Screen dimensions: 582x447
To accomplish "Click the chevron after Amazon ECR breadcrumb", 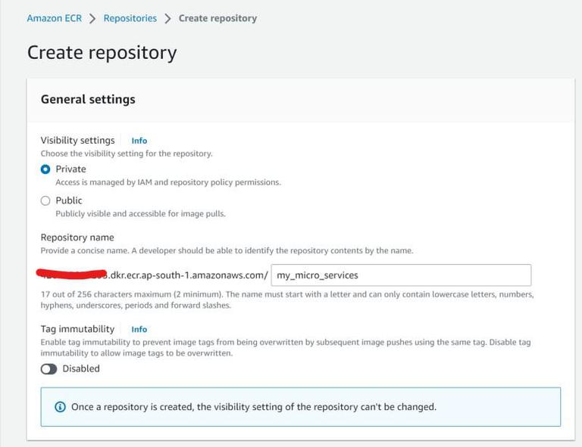I will (x=92, y=18).
